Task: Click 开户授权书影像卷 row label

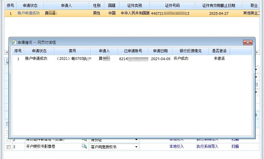Action: coord(41,146)
